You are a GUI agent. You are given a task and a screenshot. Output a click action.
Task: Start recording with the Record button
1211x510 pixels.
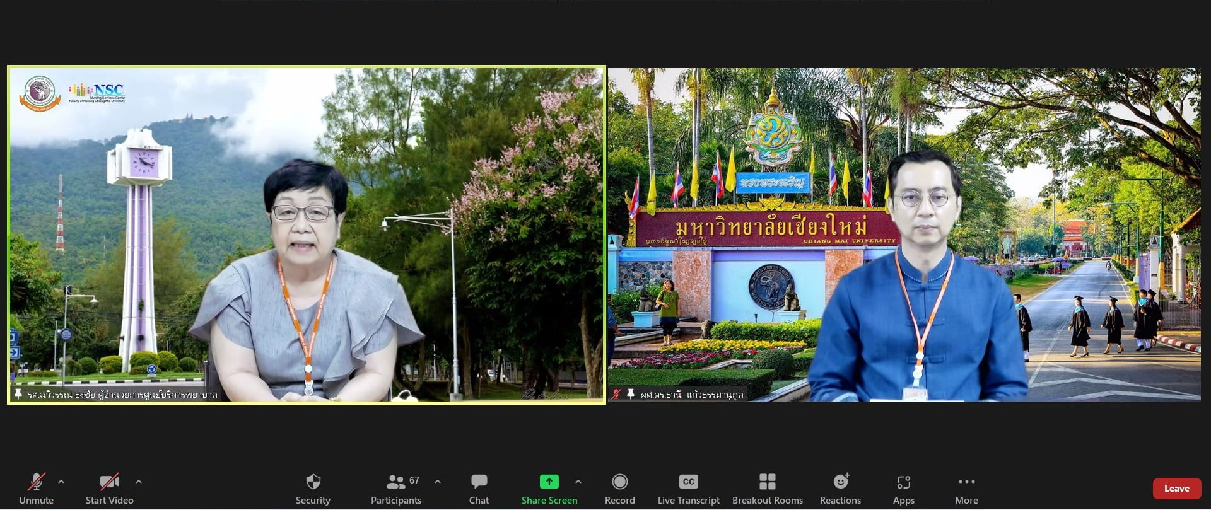click(620, 489)
